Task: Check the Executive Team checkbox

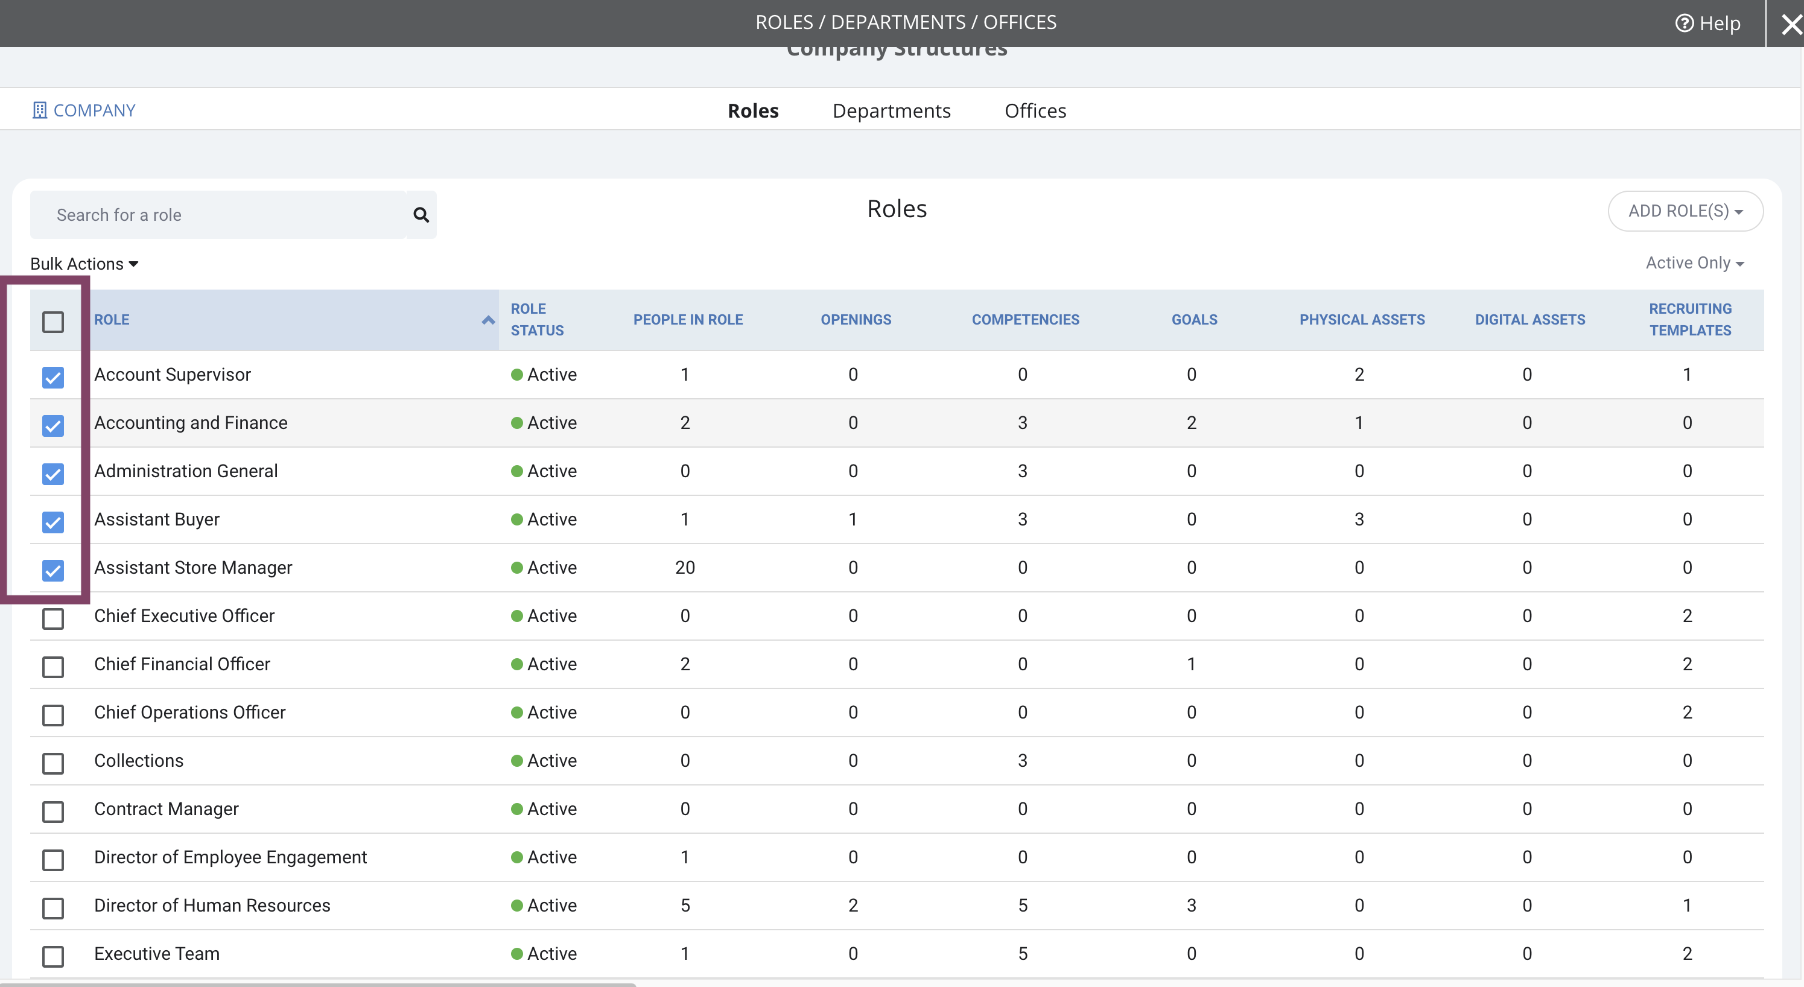Action: tap(53, 957)
